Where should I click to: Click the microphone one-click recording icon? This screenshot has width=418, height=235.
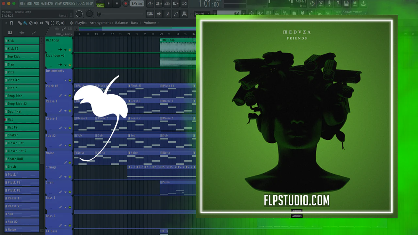[x=330, y=4]
